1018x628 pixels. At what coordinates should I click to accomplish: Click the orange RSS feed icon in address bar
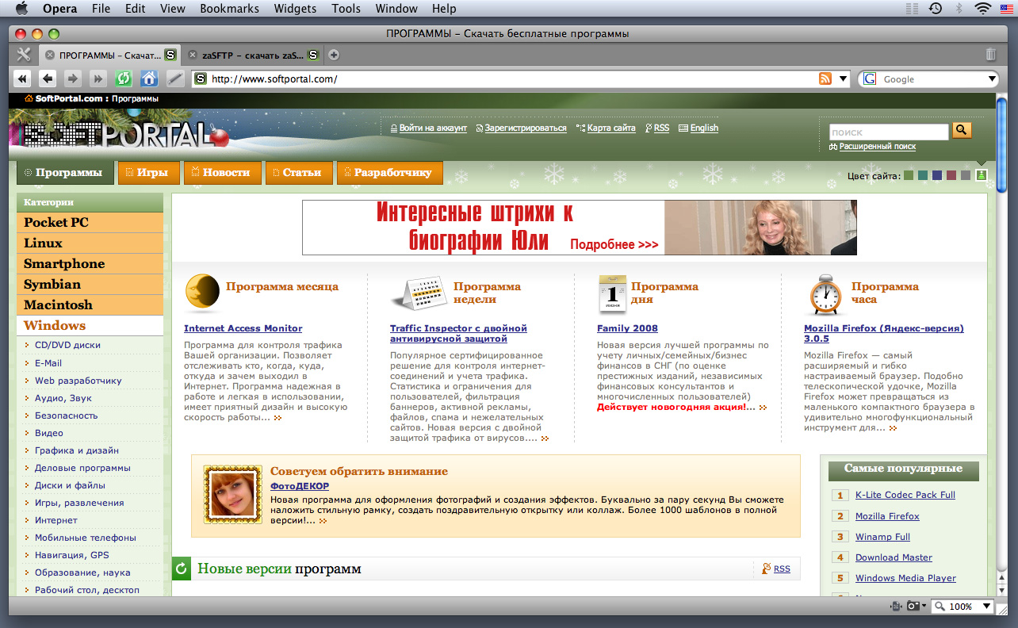[x=825, y=78]
